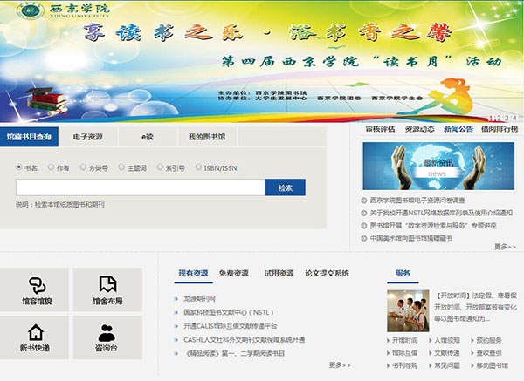Open the 资源动态 news tab
Viewport: 524px width, 381px height.
[x=420, y=129]
